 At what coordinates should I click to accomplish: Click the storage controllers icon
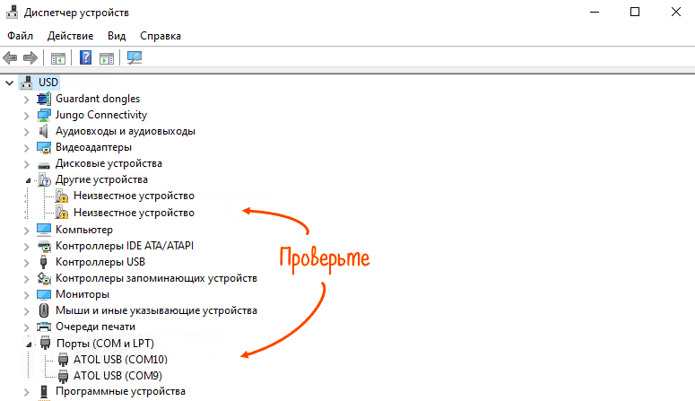44,278
